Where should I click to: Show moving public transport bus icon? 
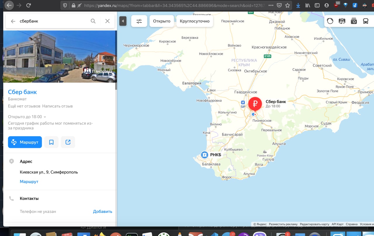366,21
